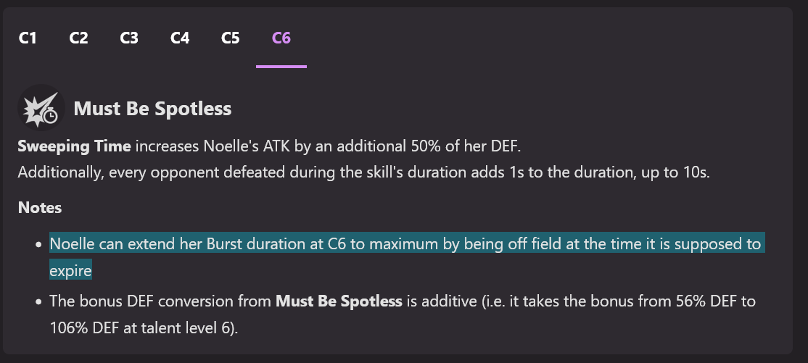Click the second note's bullet point
808x363 pixels.
(37, 301)
